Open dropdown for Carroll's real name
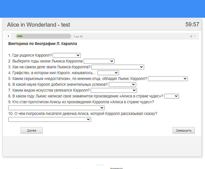The height and width of the screenshot is (169, 205). [118, 67]
